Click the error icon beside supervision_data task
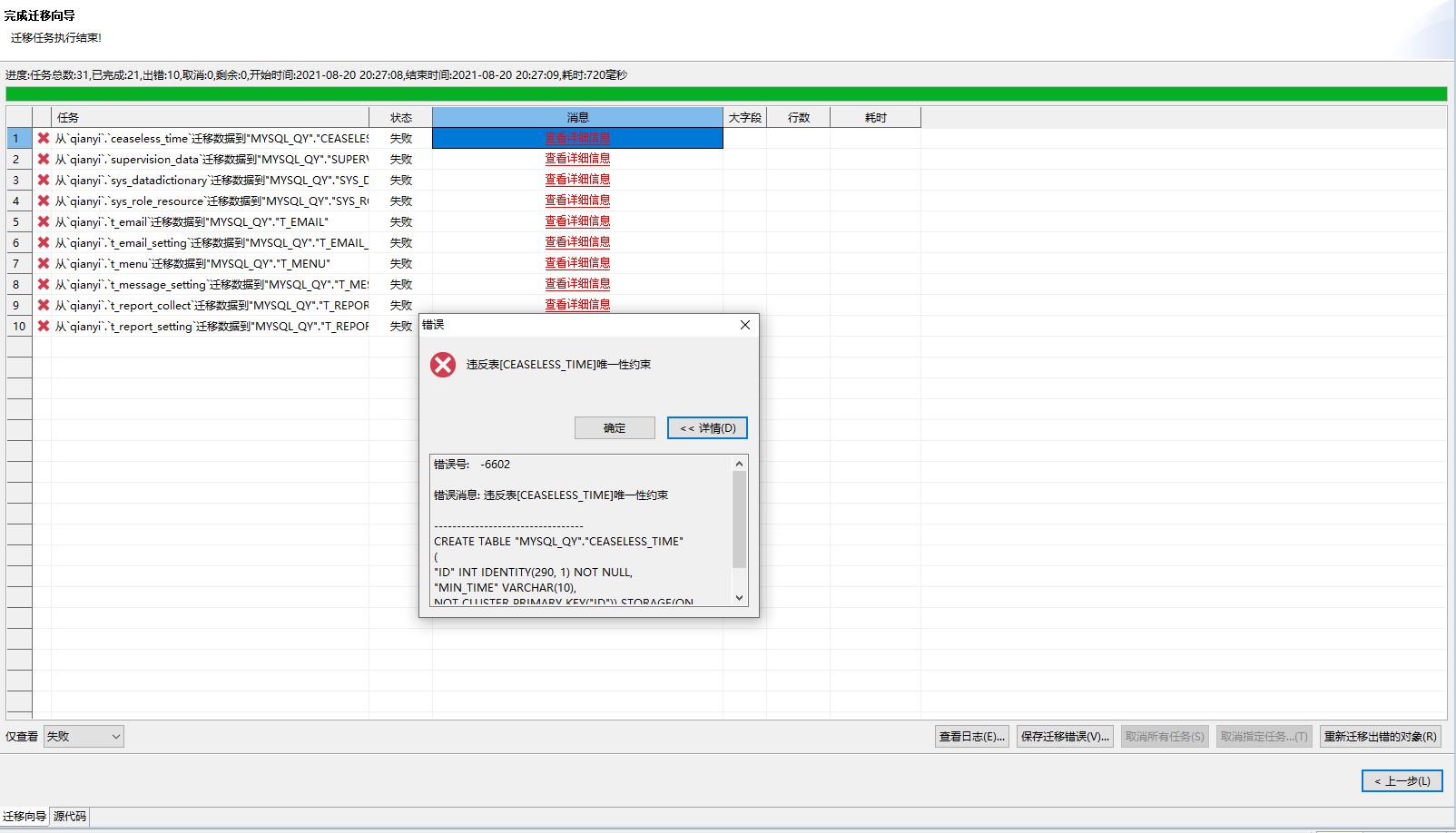Screen dimensions: 1456x833 [44, 159]
